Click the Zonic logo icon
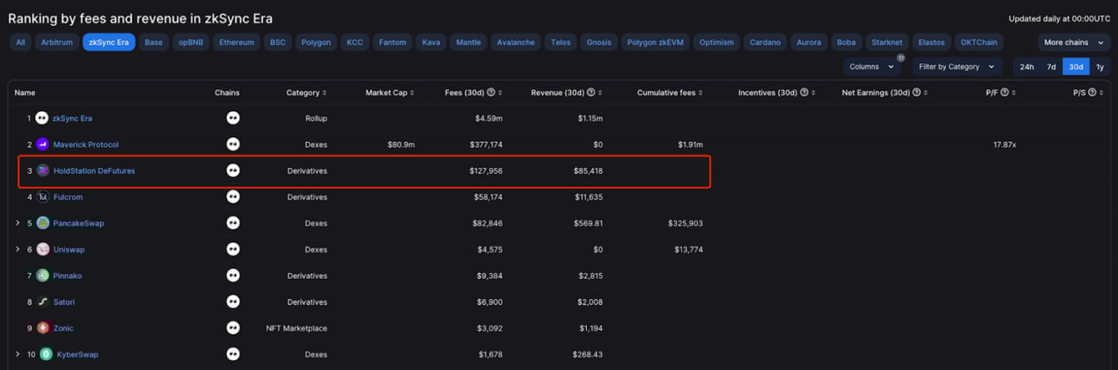This screenshot has width=1118, height=370. (x=43, y=328)
